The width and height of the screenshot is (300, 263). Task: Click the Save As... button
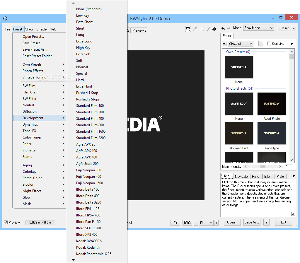tap(252, 222)
